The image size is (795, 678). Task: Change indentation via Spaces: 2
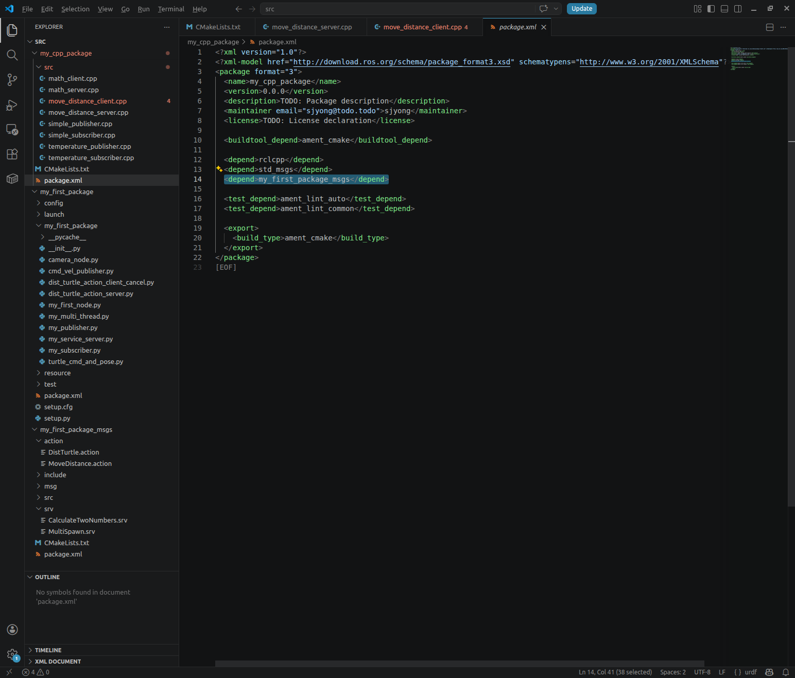(x=673, y=672)
